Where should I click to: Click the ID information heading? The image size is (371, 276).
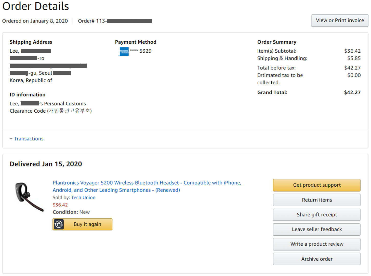[28, 95]
